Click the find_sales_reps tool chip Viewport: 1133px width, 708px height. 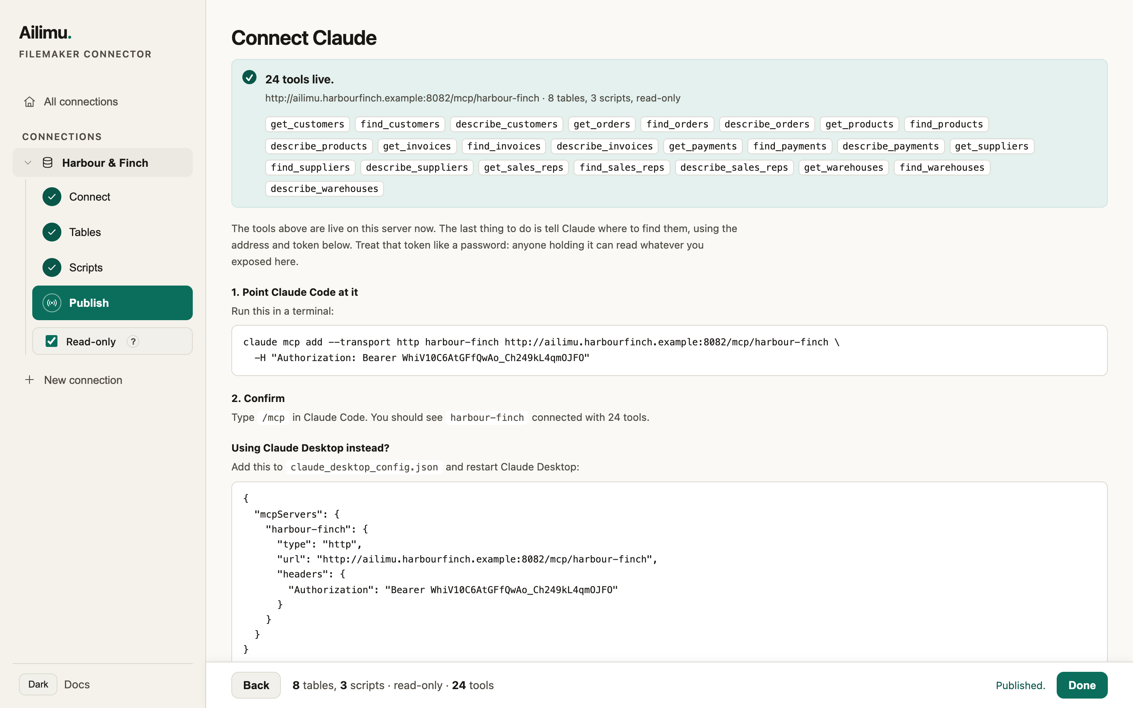point(622,167)
